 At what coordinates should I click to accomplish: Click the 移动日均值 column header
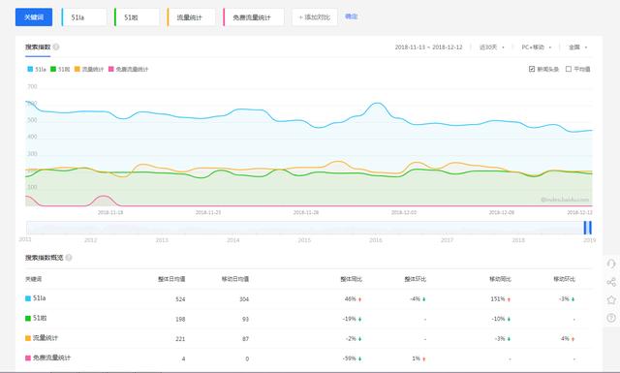point(235,279)
